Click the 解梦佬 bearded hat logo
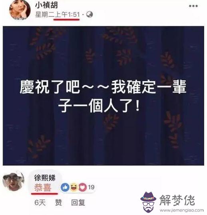The width and height of the screenshot is (207, 215). [148, 202]
